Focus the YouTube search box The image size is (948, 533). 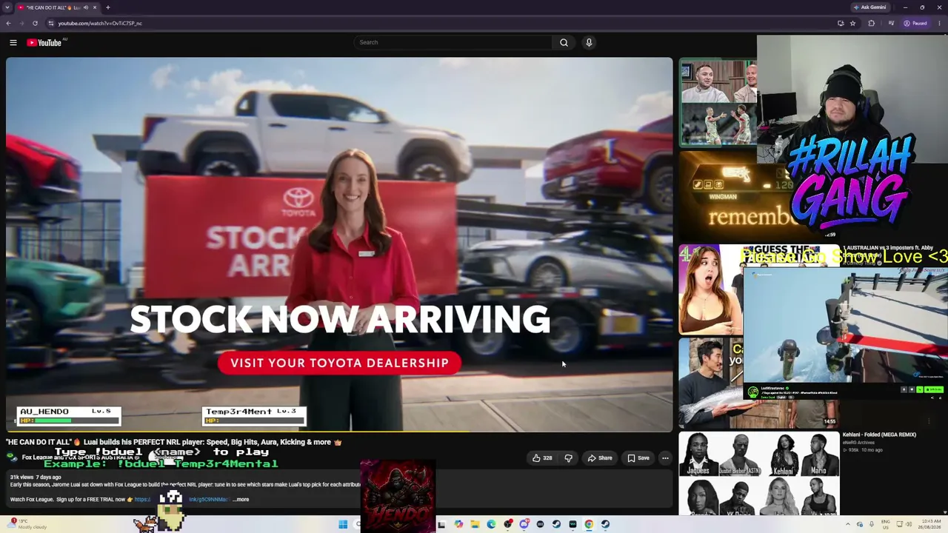pyautogui.click(x=453, y=42)
